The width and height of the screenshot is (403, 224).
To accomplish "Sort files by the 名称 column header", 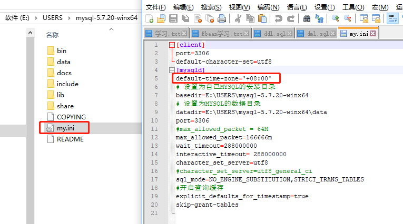I will coord(52,35).
